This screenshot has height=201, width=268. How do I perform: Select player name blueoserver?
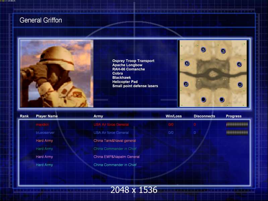tap(45, 133)
